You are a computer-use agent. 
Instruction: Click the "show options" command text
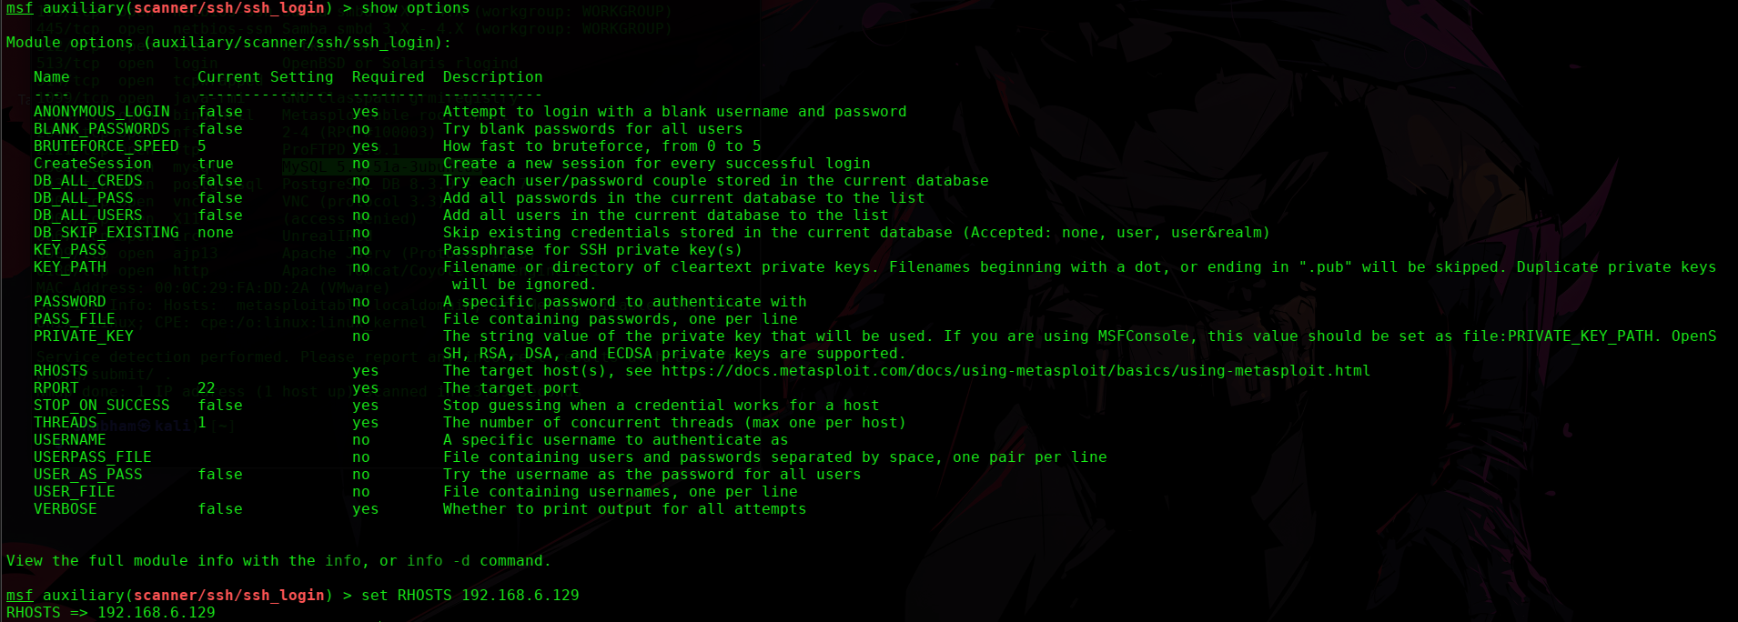click(x=415, y=8)
